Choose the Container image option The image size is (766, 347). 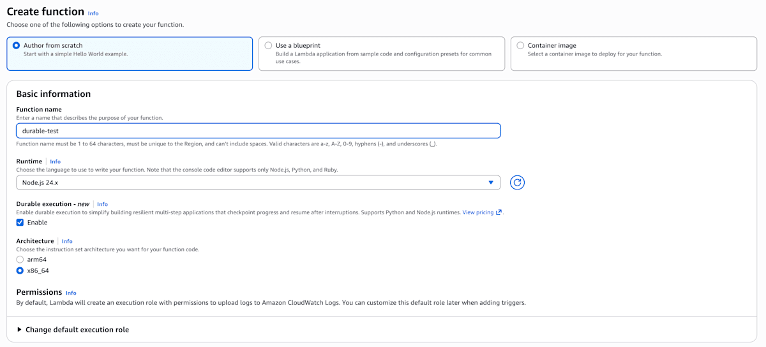tap(520, 45)
